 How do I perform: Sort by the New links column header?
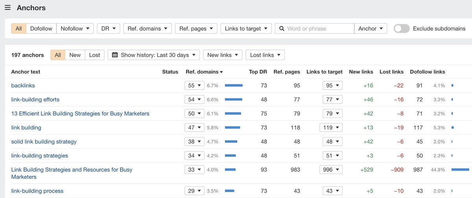coord(361,72)
